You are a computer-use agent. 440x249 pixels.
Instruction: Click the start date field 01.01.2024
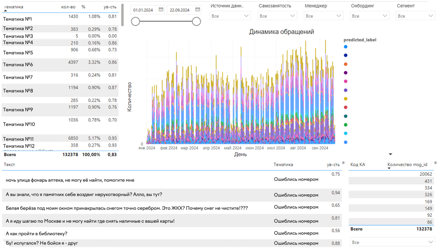click(x=143, y=10)
